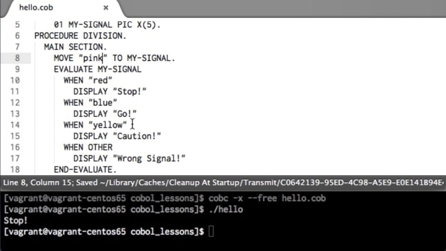
Task: Click line number 5 in the gutter
Action: [17, 25]
